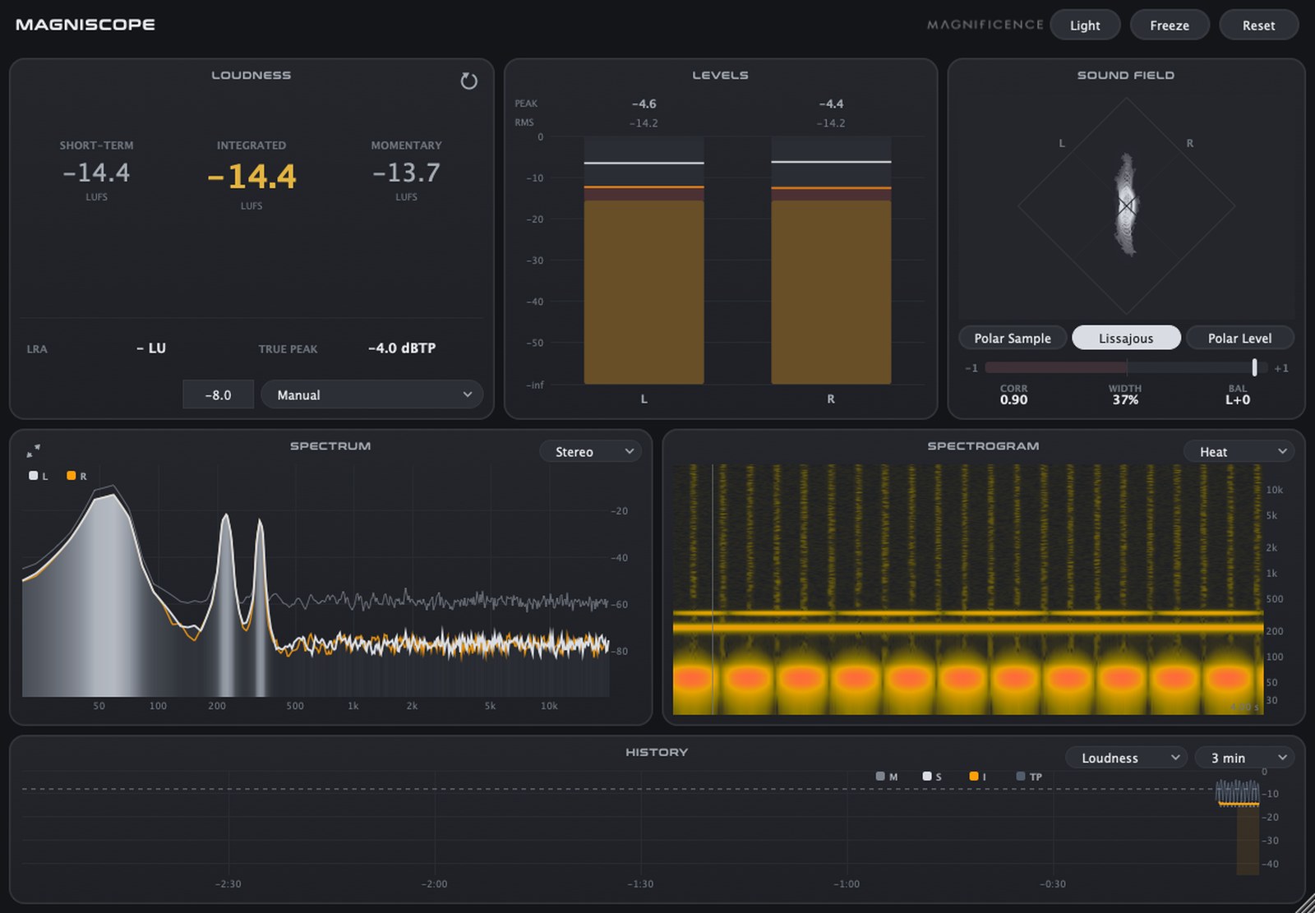This screenshot has height=913, width=1315.
Task: Toggle the R channel in Spectrum legend
Action: [x=76, y=476]
